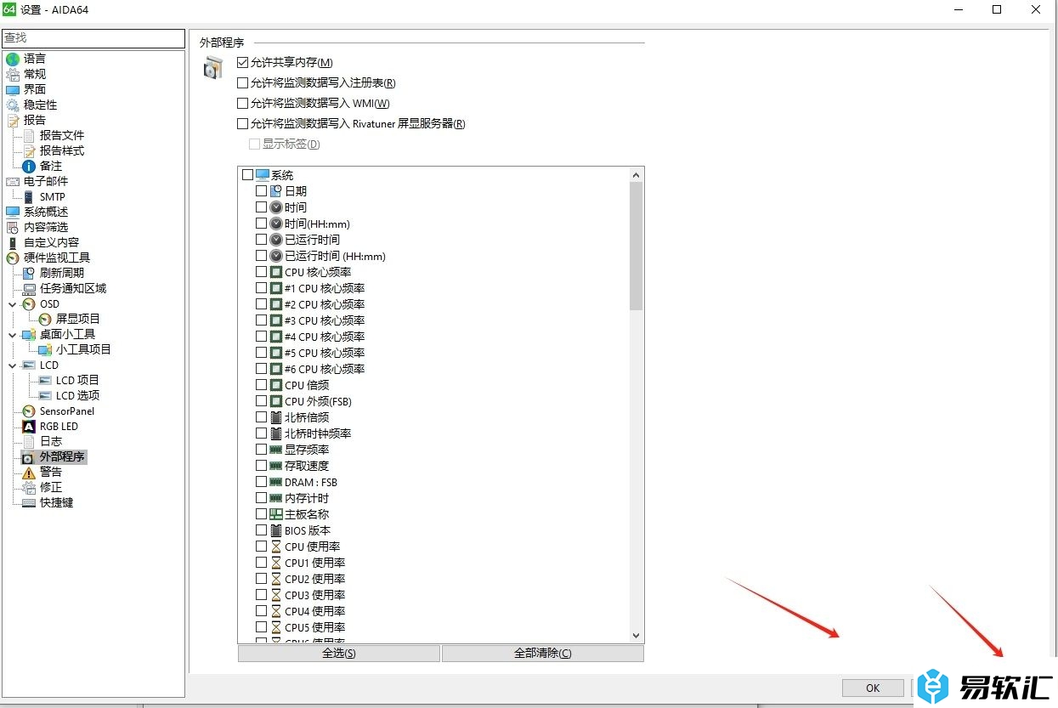Viewport: 1058px width, 708px height.
Task: Click scroll-up arrow of item list
Action: [636, 174]
